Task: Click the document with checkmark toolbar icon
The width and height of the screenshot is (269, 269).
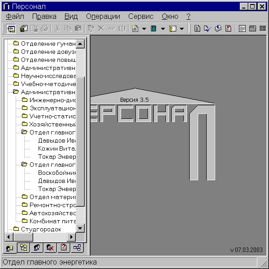Action: (x=207, y=29)
